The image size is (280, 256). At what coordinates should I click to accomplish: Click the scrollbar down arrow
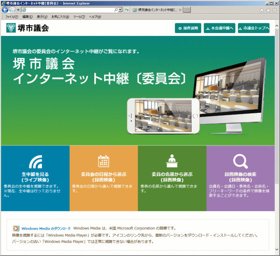[x=277, y=249]
